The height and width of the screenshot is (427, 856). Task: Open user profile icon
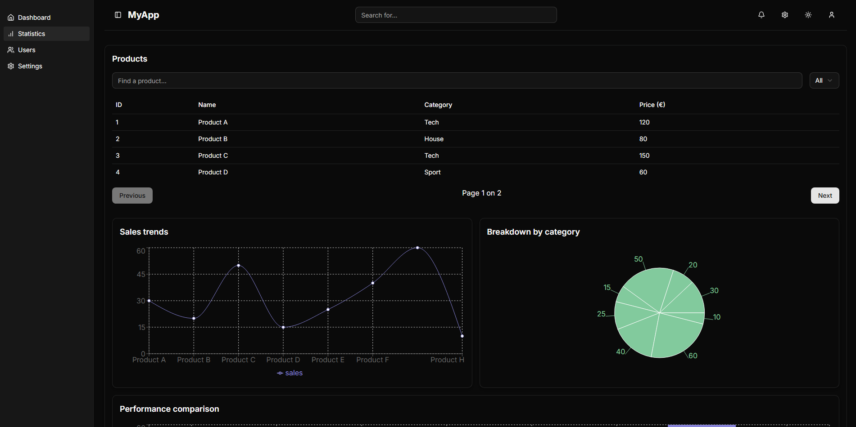point(832,15)
